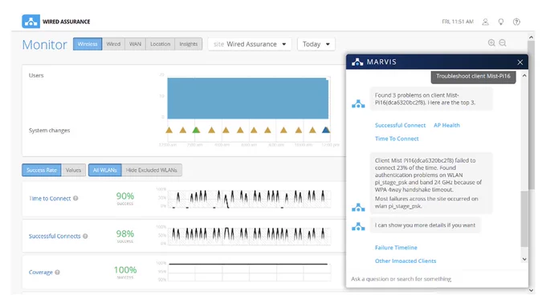The height and width of the screenshot is (307, 546).
Task: Click help icon beside Coverage
Action: [57, 273]
